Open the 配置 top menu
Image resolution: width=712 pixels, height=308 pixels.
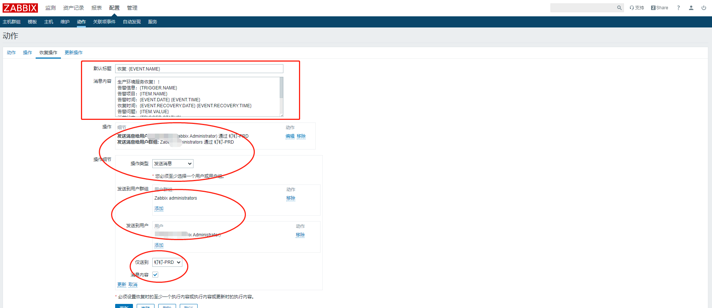[x=114, y=8]
